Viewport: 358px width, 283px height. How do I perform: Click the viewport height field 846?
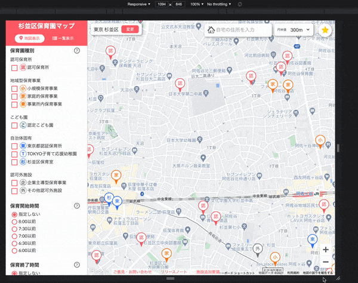(x=179, y=4)
